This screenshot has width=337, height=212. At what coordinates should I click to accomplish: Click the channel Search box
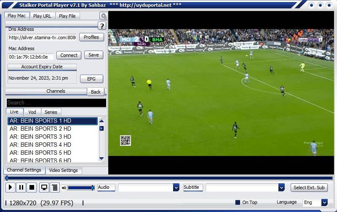click(56, 102)
